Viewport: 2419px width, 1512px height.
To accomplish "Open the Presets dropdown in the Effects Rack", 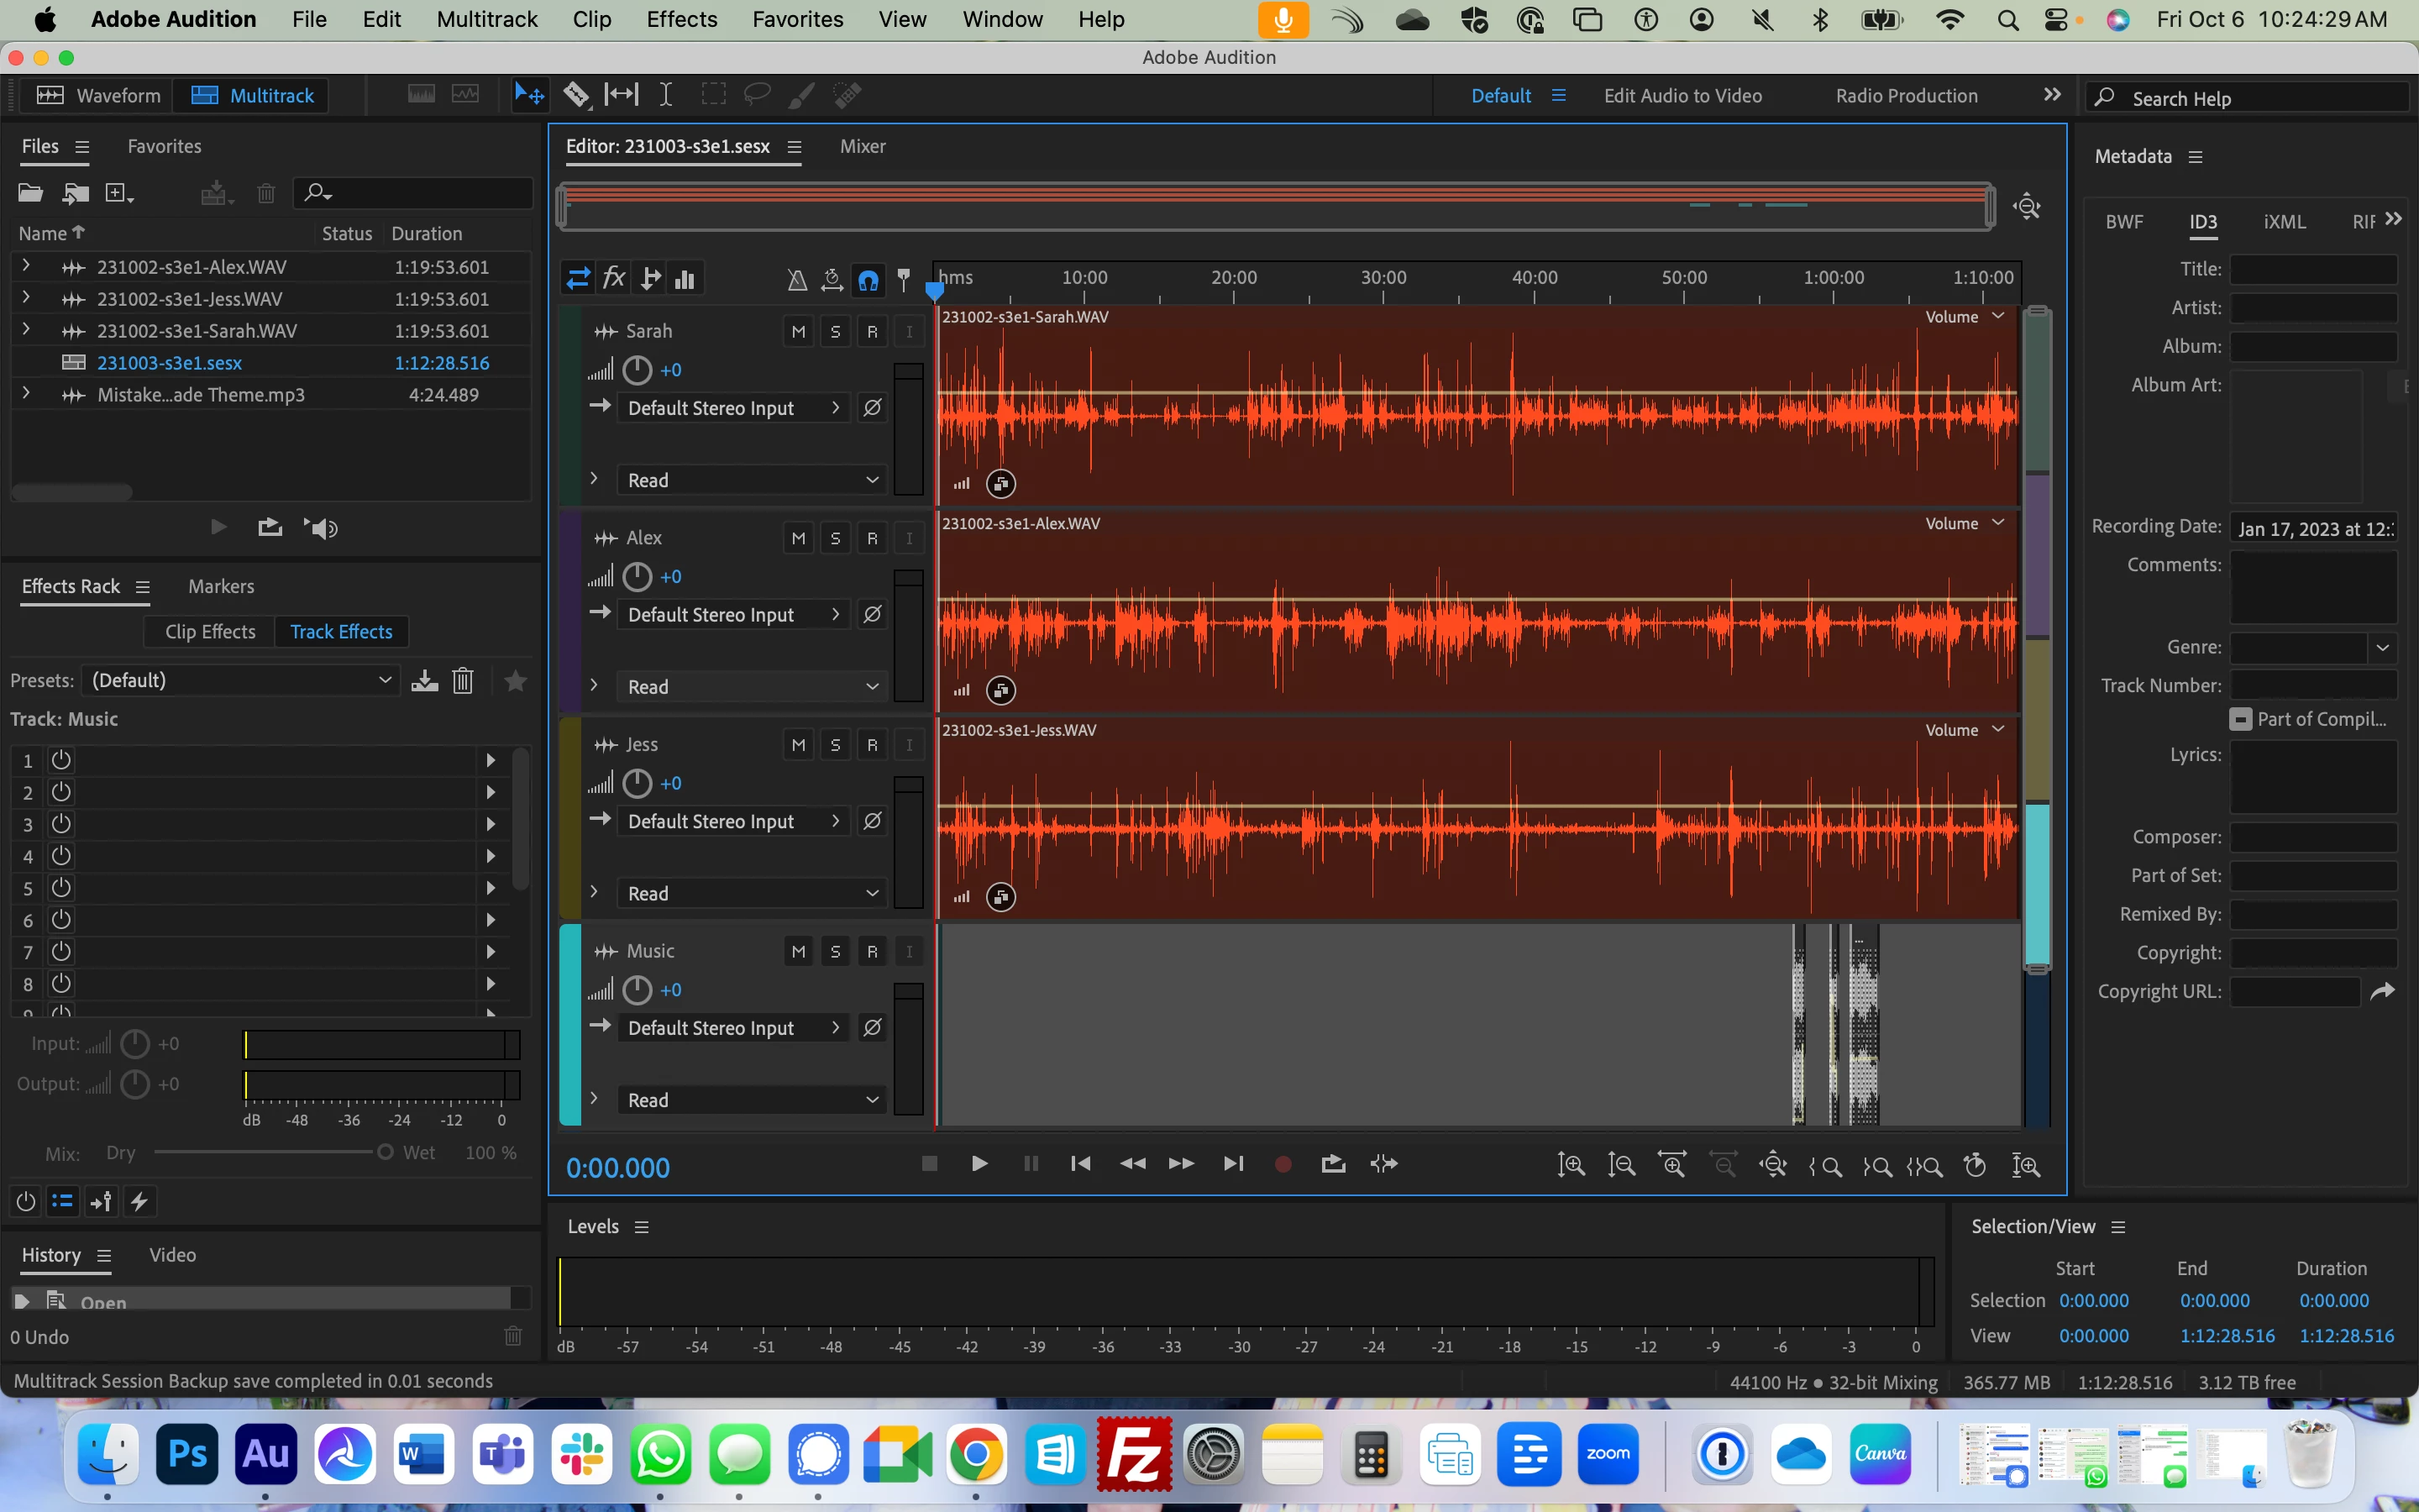I will 241,681.
